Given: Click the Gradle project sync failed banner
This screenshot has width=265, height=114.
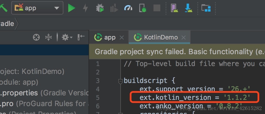Looking at the screenshot, I should 177,52.
